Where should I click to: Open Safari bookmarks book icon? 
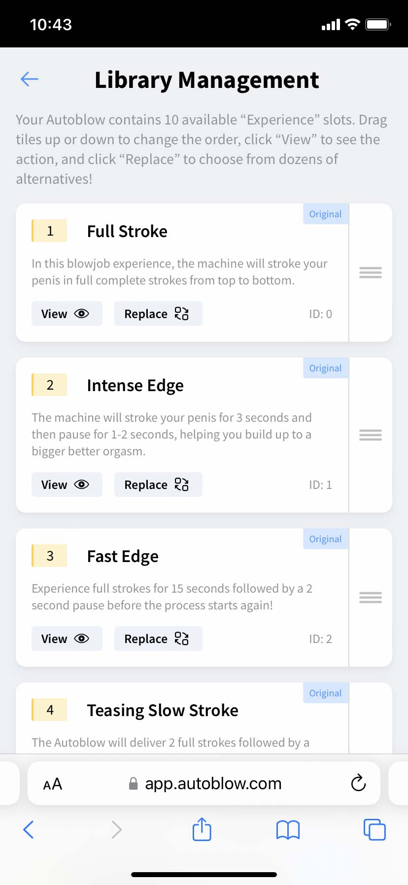pos(288,830)
